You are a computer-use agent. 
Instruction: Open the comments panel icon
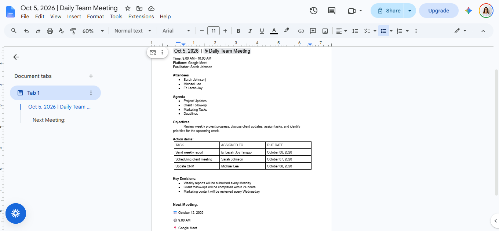click(332, 11)
